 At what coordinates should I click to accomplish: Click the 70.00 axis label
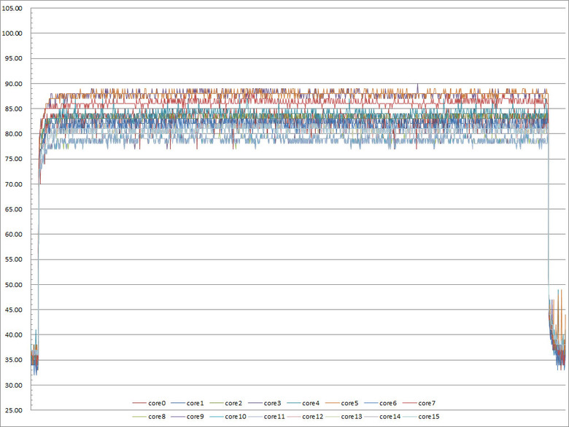tap(13, 184)
